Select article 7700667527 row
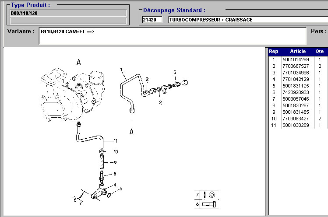This screenshot has height=217, width=328. (x=296, y=66)
